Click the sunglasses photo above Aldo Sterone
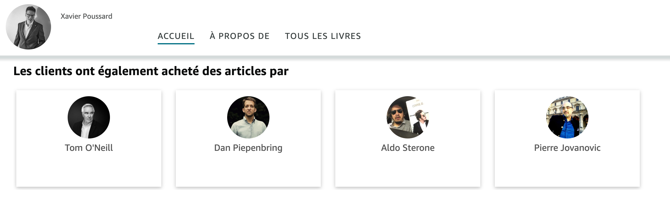Image resolution: width=670 pixels, height=213 pixels. pos(408,117)
